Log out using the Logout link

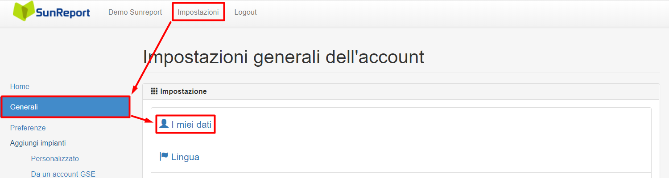point(245,12)
